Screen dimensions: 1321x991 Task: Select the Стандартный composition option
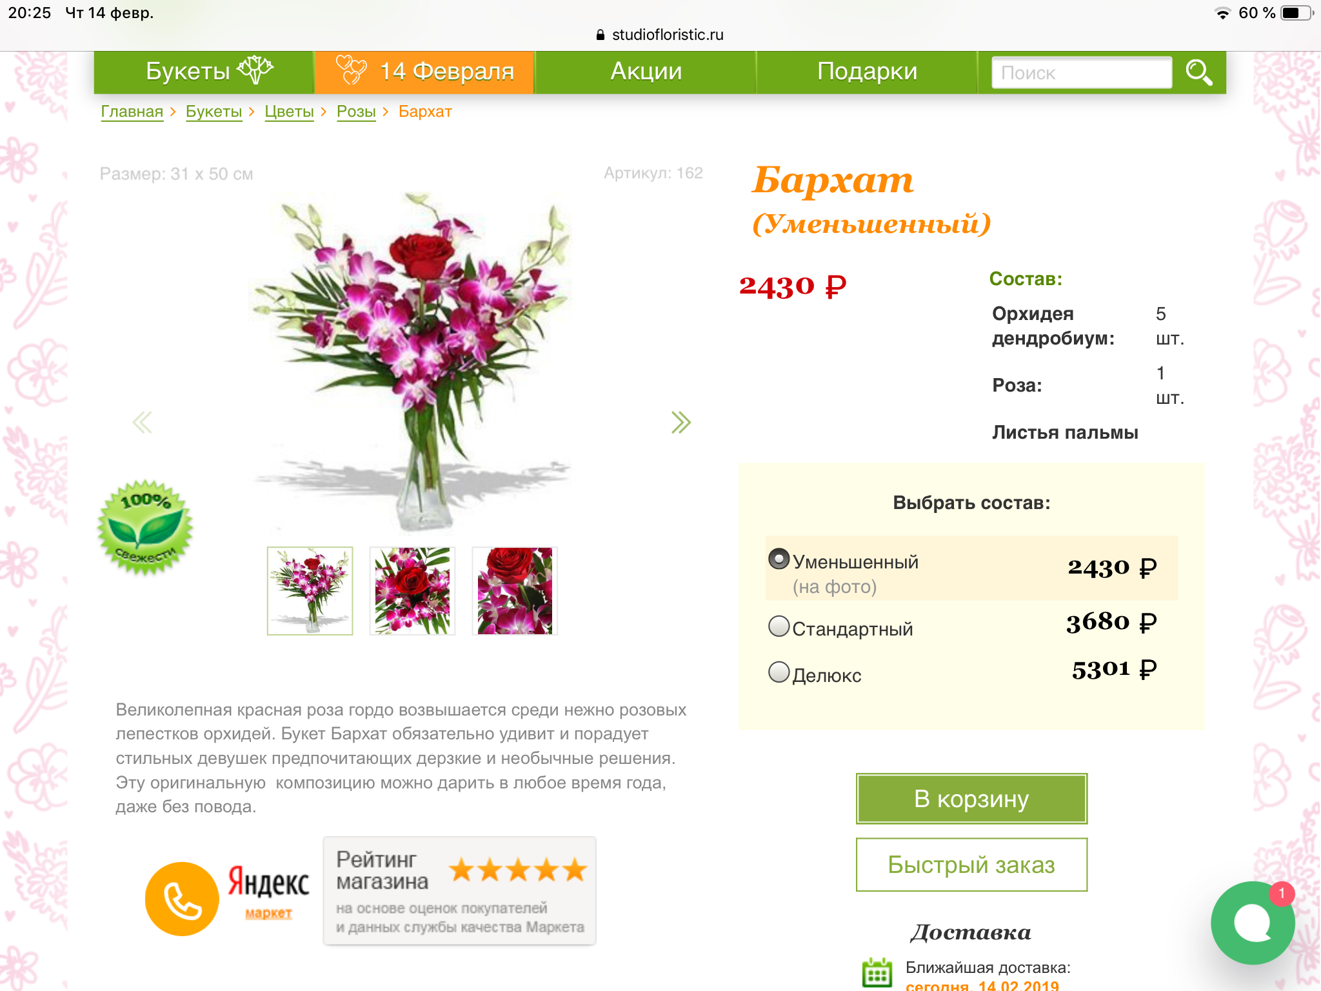(779, 626)
